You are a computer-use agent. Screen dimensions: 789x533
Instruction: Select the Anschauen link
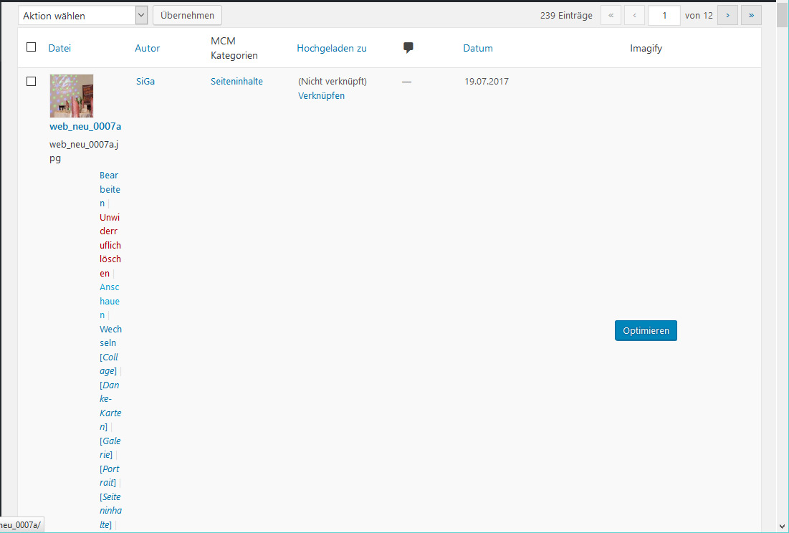point(109,300)
